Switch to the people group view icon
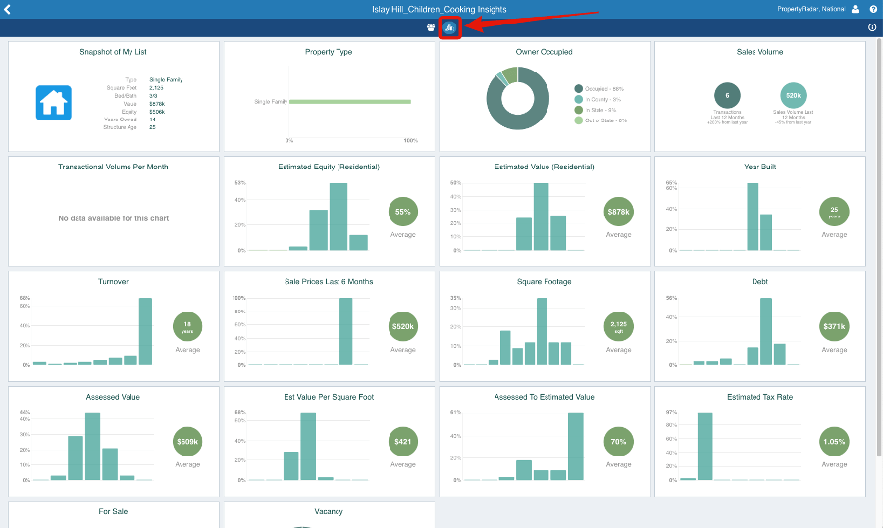The image size is (885, 528). pyautogui.click(x=431, y=27)
